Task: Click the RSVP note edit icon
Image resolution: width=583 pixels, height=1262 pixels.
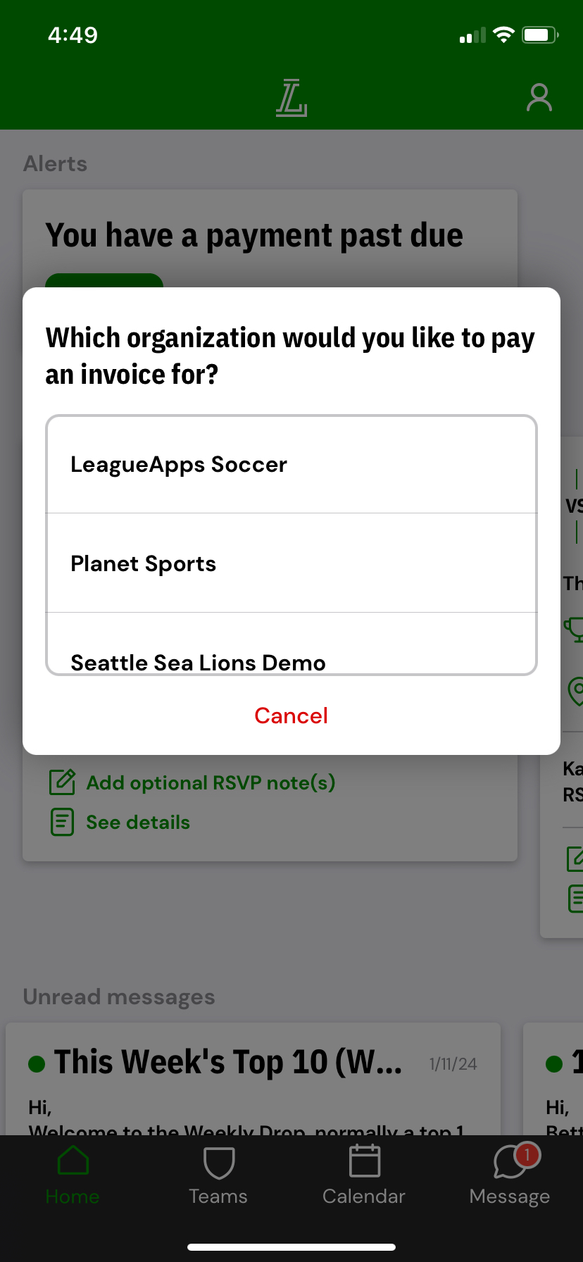Action: tap(62, 782)
